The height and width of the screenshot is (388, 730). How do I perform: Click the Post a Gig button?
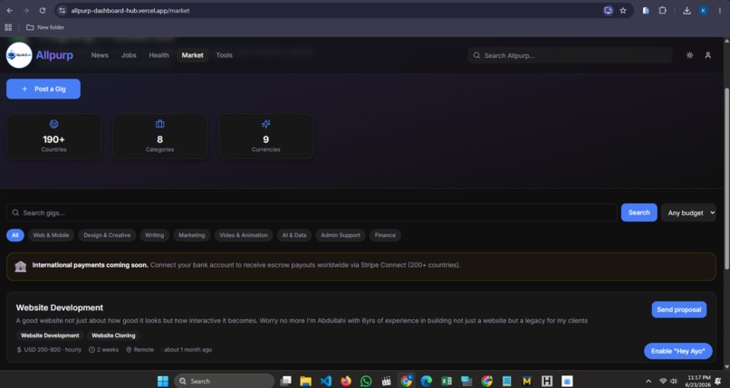pyautogui.click(x=43, y=89)
